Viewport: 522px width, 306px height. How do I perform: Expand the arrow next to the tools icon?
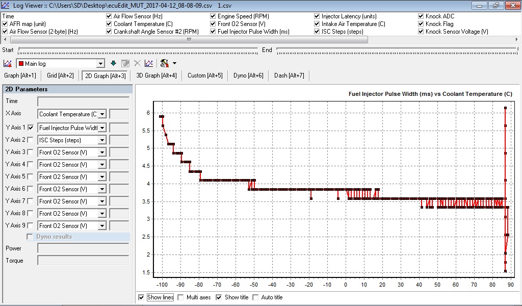click(174, 63)
